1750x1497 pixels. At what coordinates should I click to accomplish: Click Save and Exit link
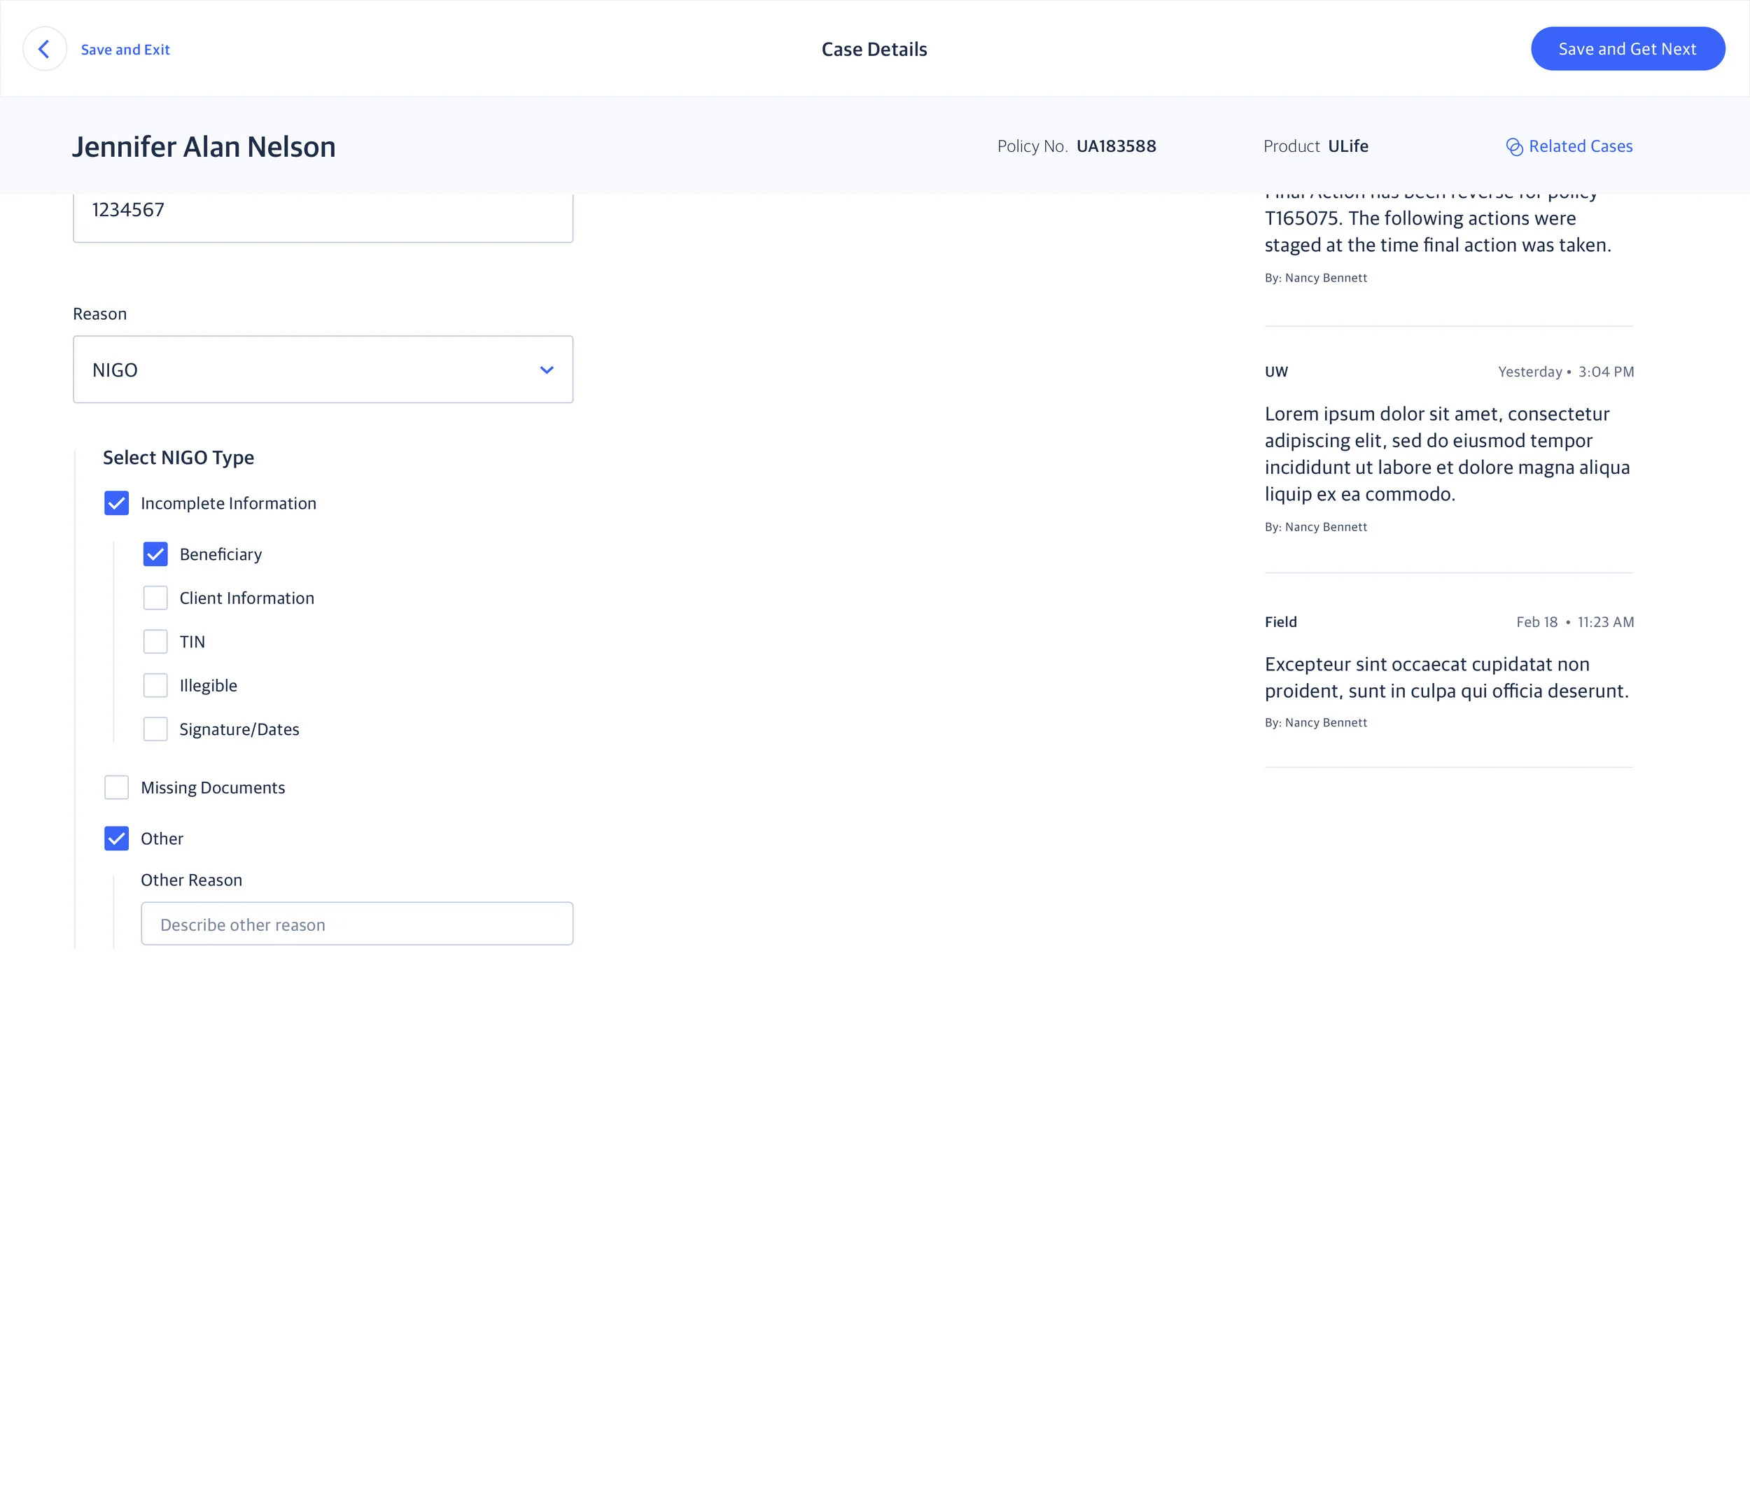point(125,50)
